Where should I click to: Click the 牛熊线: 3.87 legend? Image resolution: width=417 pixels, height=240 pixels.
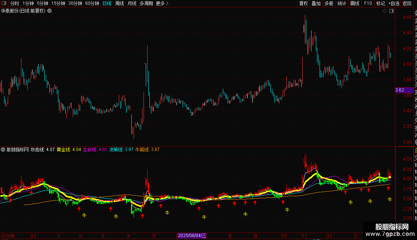(148, 150)
